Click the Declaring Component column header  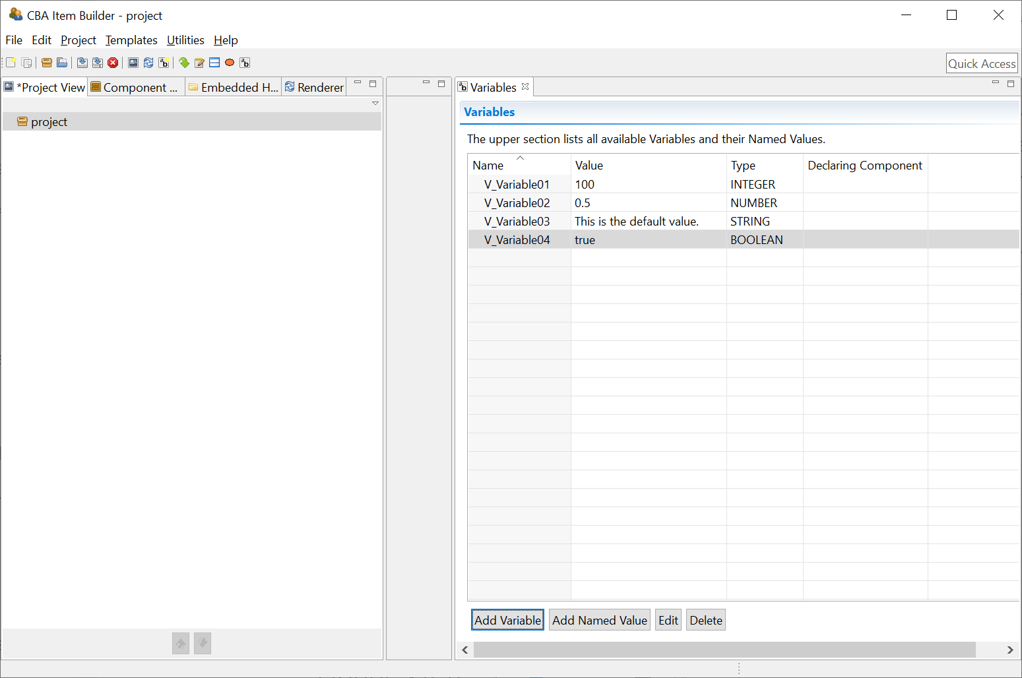866,166
